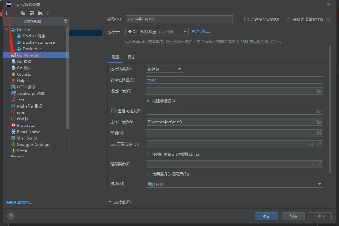Image resolution: width=339 pixels, height=226 pixels.
Task: Open the 运行于 target dropdown
Action: [157, 32]
